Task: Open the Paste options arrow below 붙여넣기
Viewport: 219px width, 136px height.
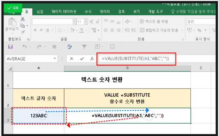Action: tap(13, 33)
